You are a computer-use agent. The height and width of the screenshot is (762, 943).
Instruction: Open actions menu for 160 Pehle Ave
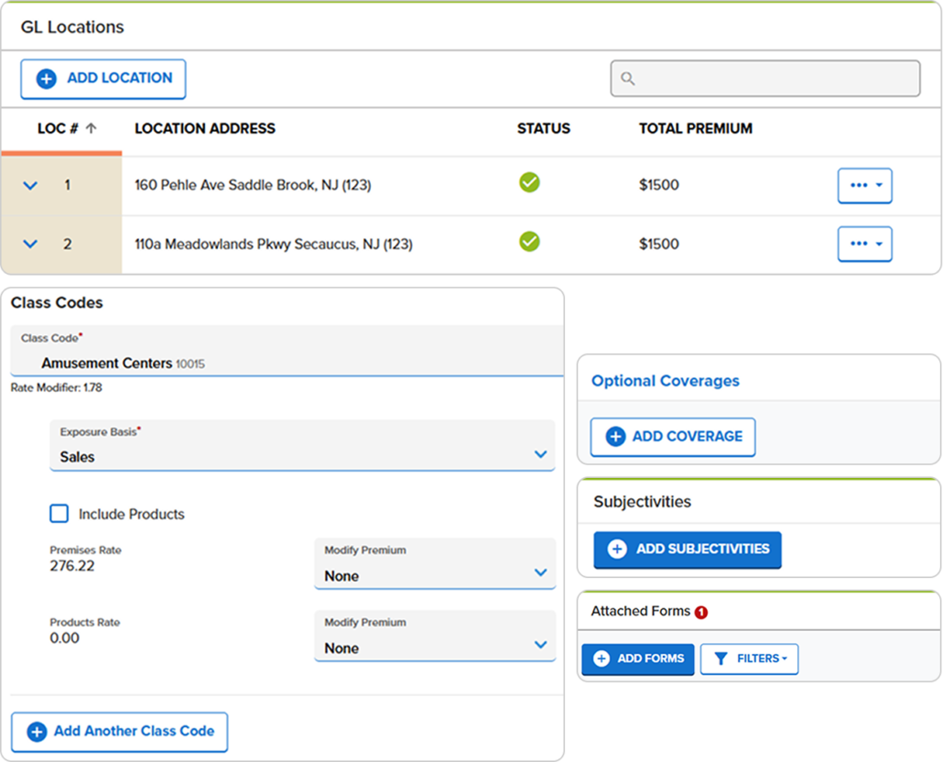coord(864,185)
